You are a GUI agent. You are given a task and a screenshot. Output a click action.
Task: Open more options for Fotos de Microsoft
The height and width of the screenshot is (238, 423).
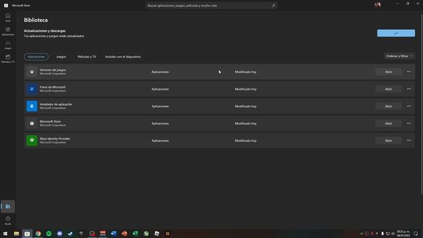(408, 89)
